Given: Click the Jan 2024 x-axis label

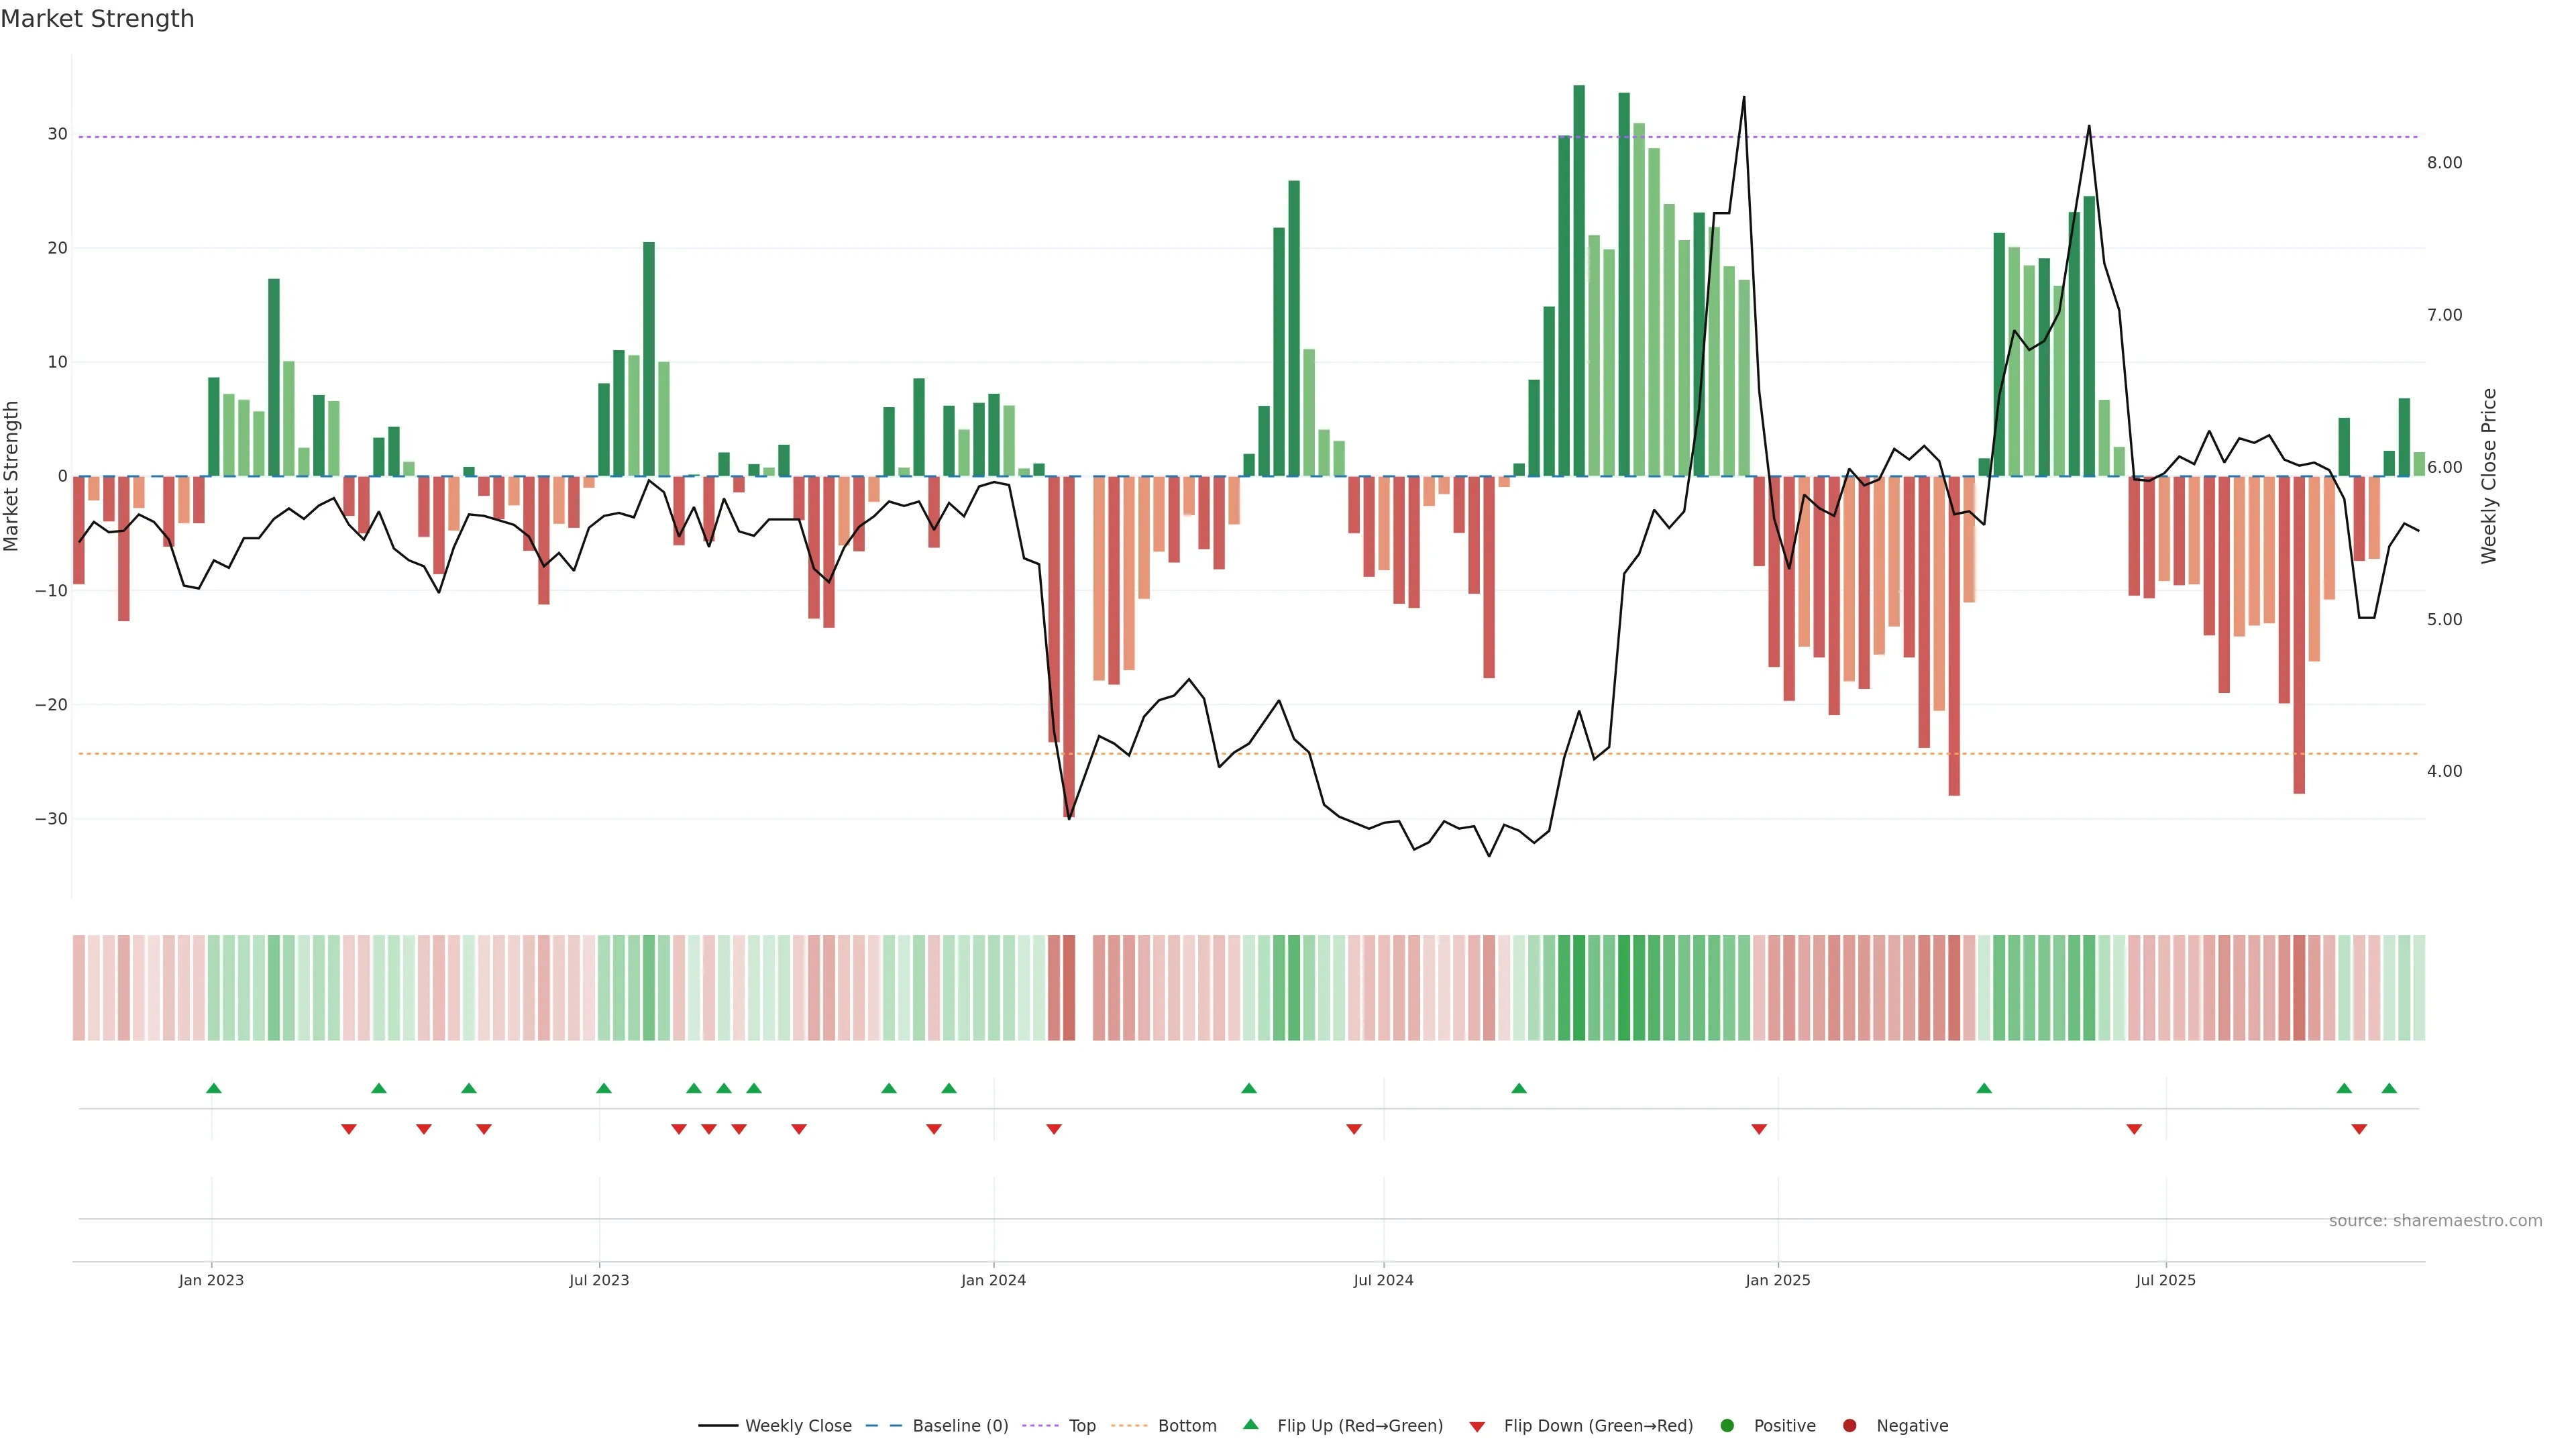Looking at the screenshot, I should tap(993, 1280).
